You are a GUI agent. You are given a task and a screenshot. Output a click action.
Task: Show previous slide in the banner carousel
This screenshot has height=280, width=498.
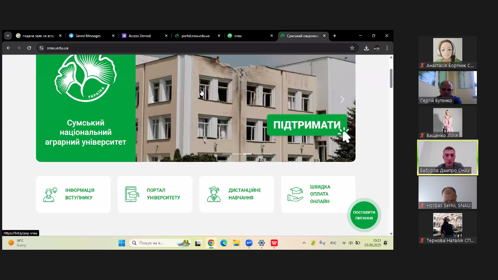pyautogui.click(x=152, y=100)
